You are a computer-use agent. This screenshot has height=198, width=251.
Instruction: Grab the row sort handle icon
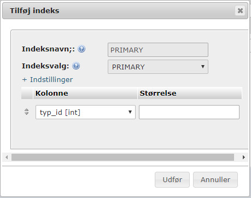(26, 112)
